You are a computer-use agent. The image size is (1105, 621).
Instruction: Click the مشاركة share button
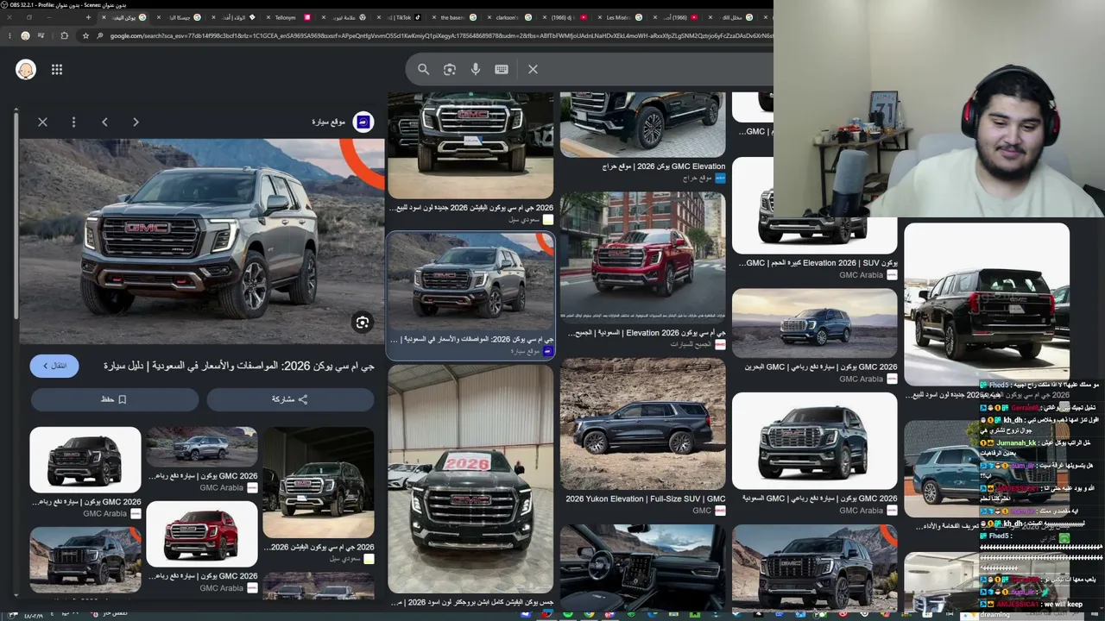290,399
